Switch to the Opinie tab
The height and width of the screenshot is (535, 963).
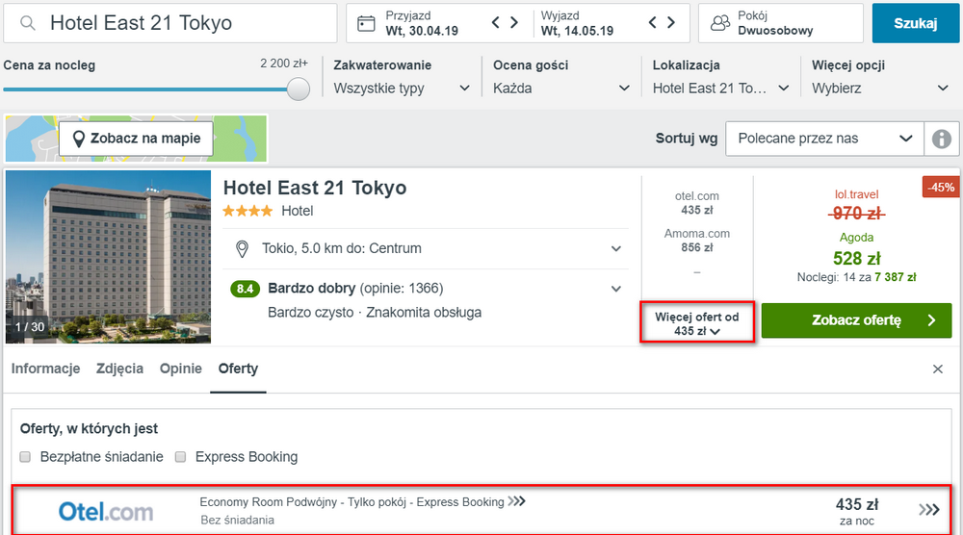[x=181, y=369]
